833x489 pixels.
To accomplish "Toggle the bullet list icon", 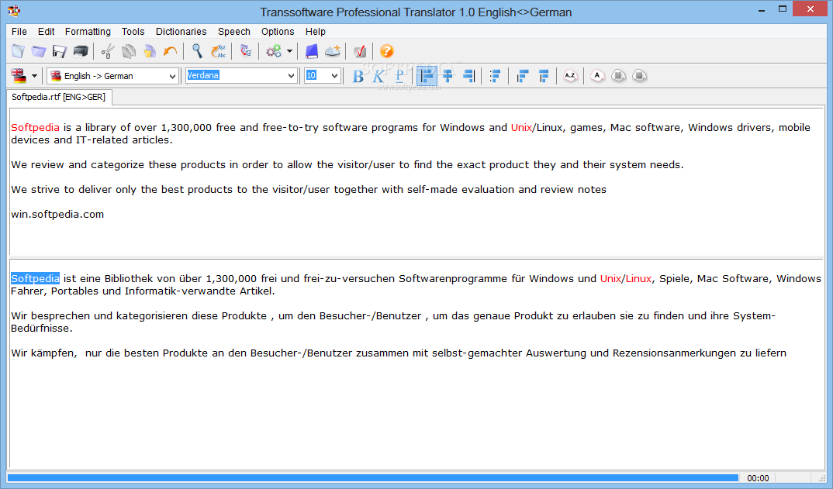I will click(x=495, y=76).
